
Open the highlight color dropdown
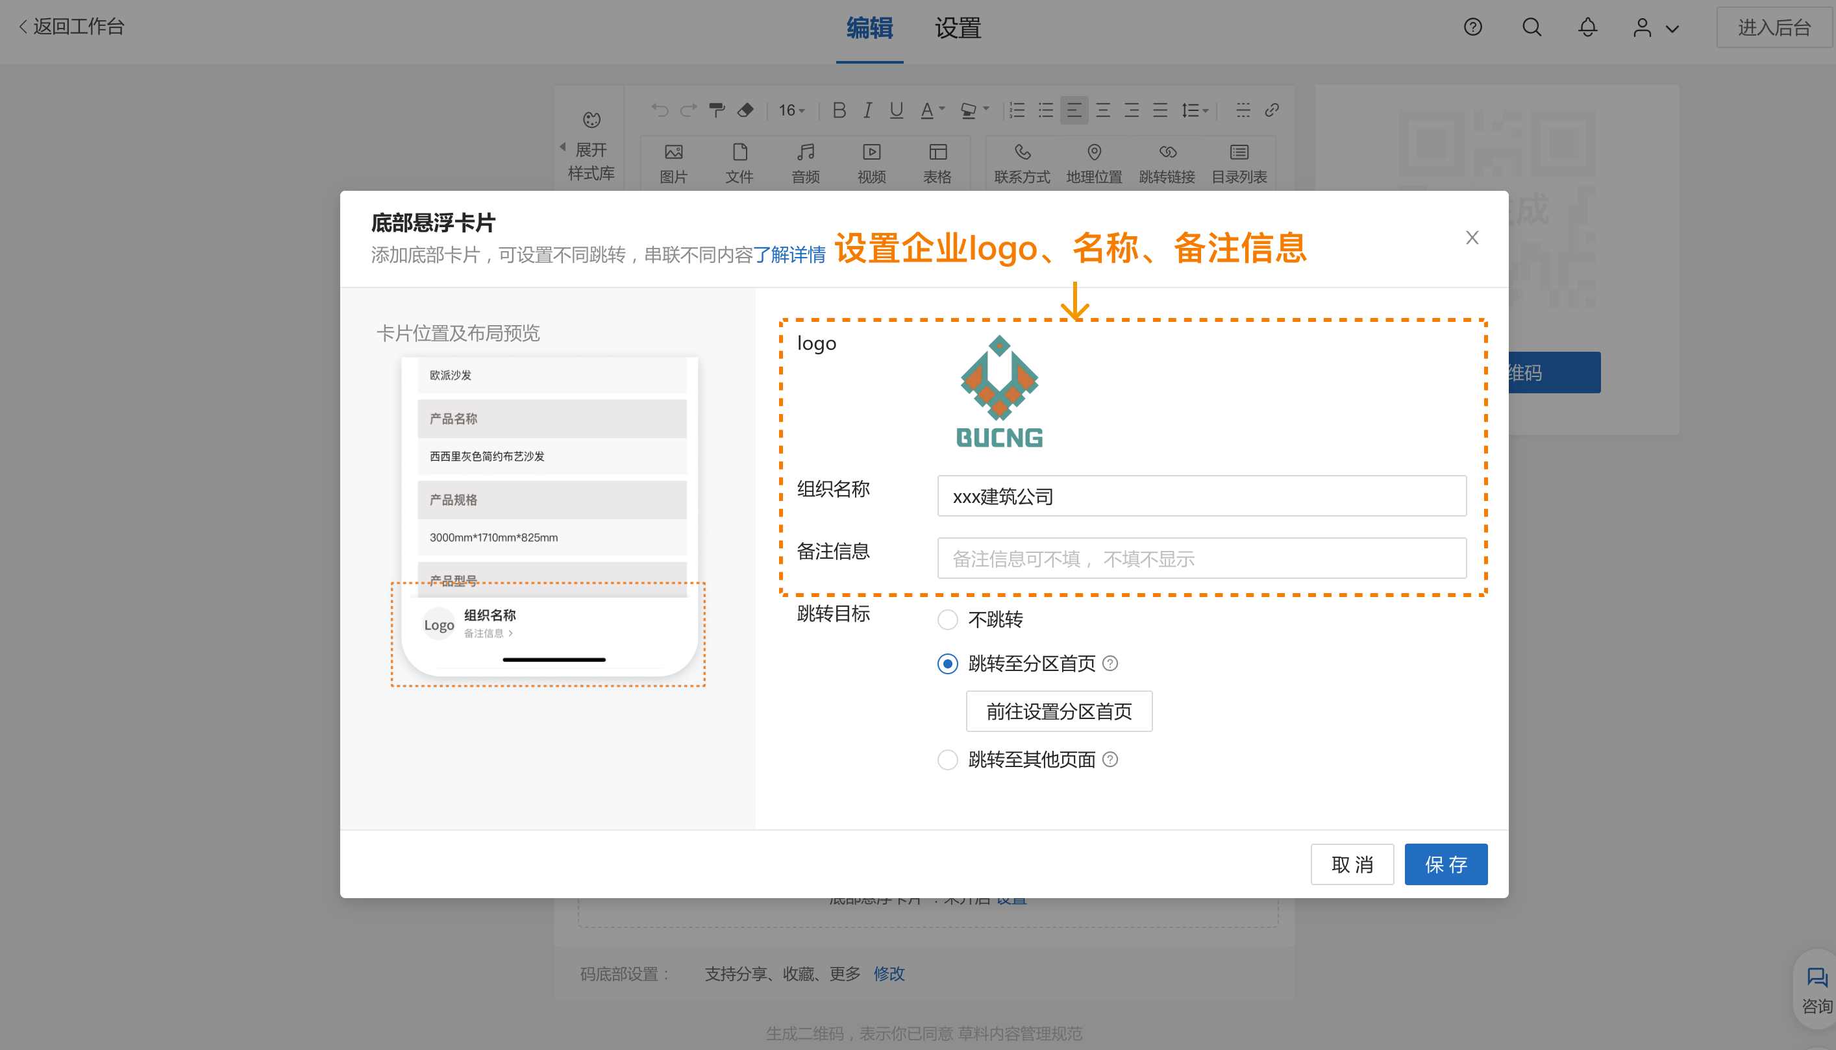974,110
